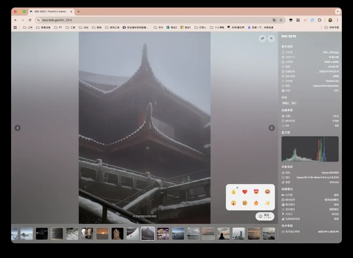Screen dimensions: 353x258
Task: React with the laughing tears emoji
Action: pyautogui.click(x=267, y=192)
